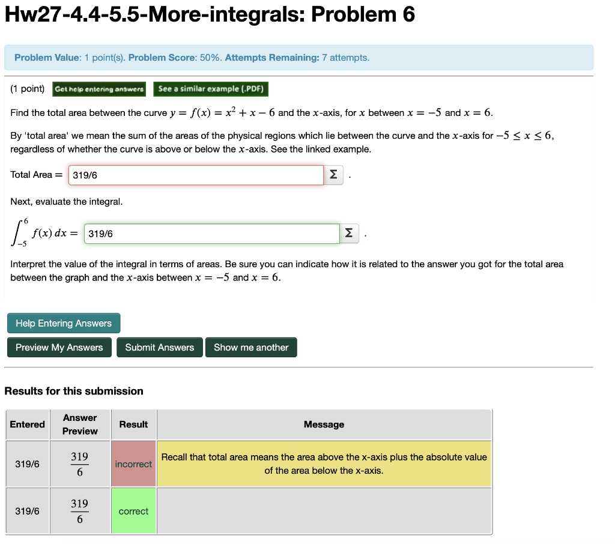Click the Preview My Answers button

pos(59,347)
